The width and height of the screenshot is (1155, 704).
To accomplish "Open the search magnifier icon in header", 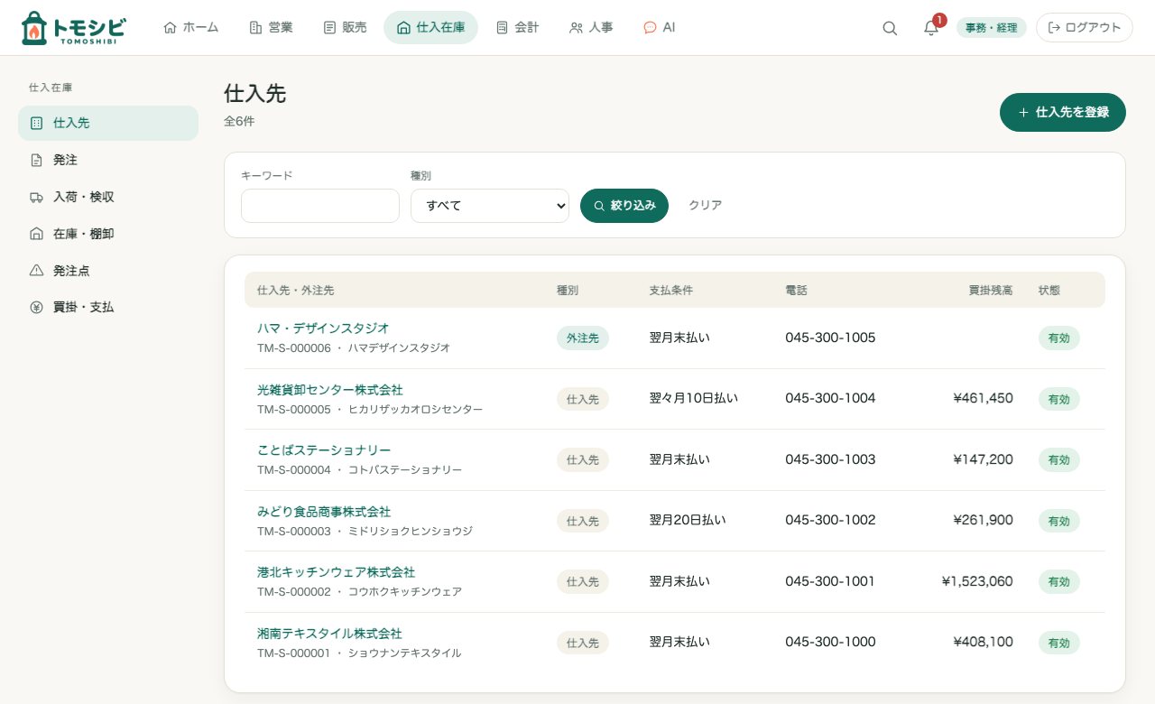I will 890,28.
